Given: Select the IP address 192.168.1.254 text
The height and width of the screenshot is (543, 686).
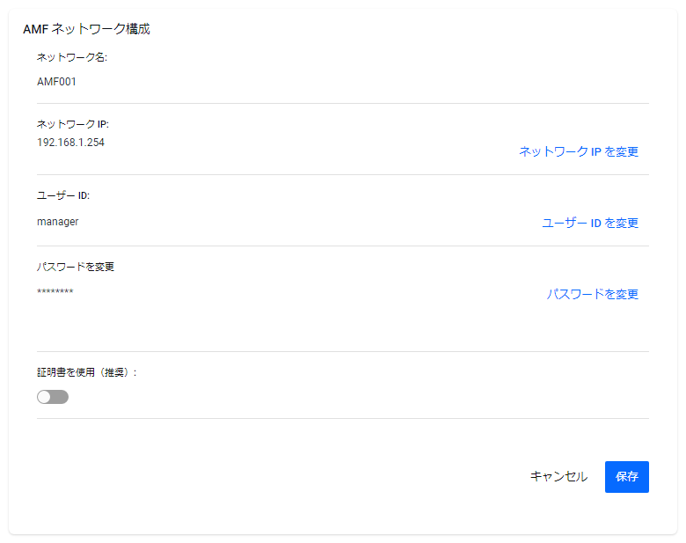Looking at the screenshot, I should (70, 142).
